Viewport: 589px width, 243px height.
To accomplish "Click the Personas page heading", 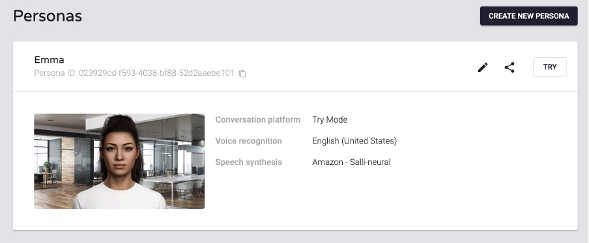I will click(48, 16).
